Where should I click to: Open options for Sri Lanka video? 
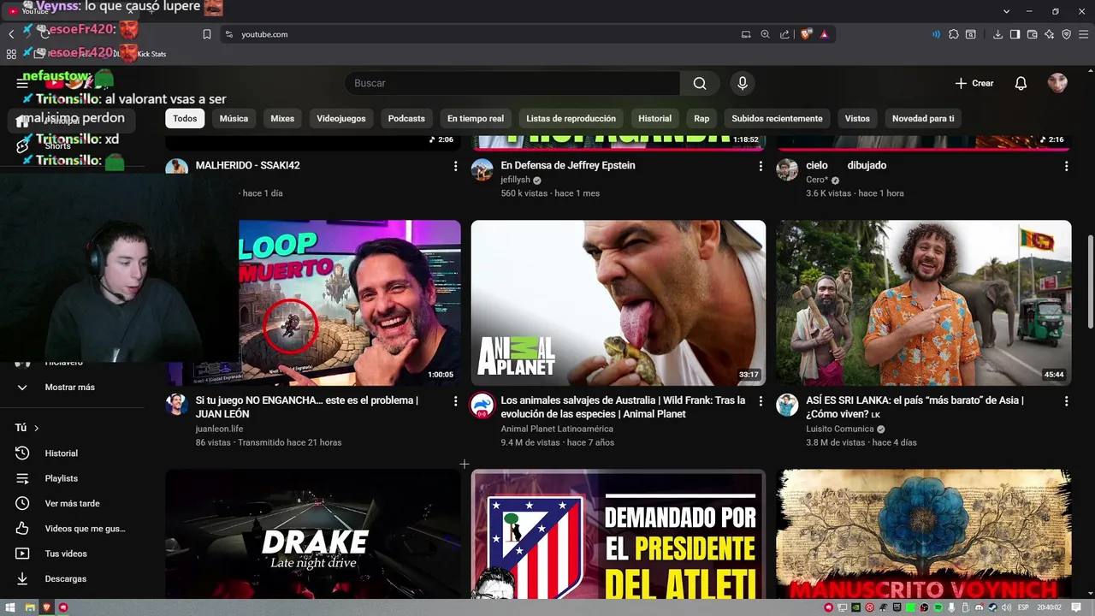(1066, 401)
